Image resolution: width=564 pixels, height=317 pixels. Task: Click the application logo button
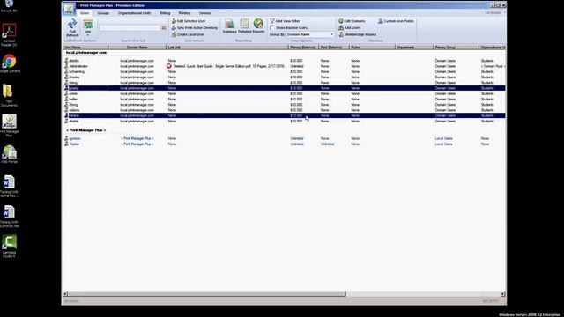[x=69, y=9]
